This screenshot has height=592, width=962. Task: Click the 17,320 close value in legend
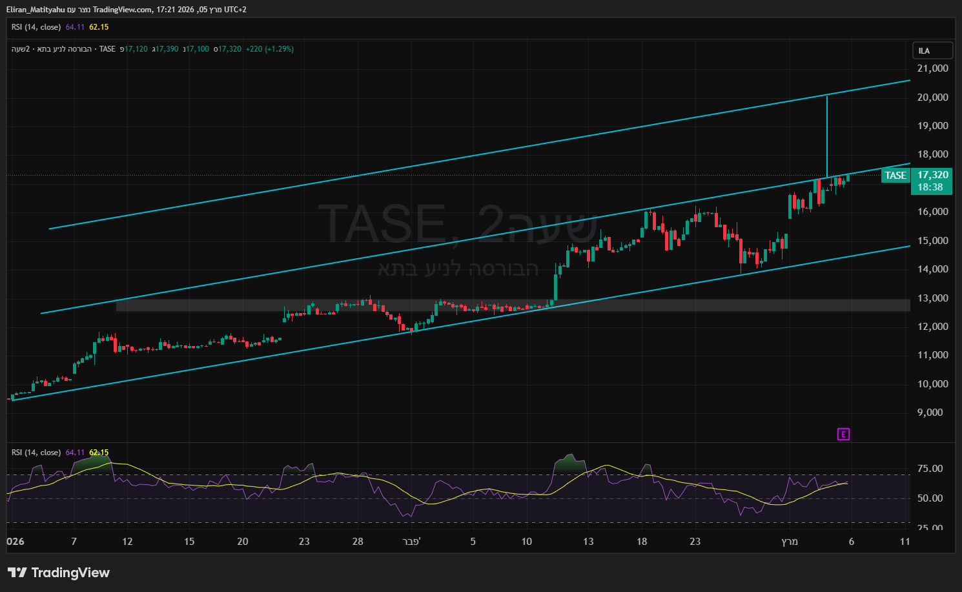(230, 49)
